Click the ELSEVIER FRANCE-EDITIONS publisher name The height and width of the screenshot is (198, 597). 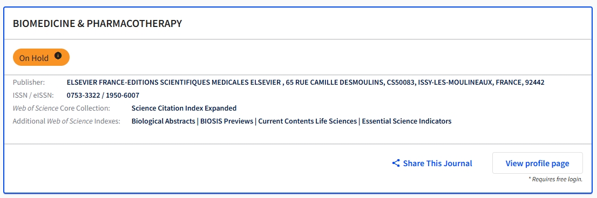pyautogui.click(x=174, y=82)
